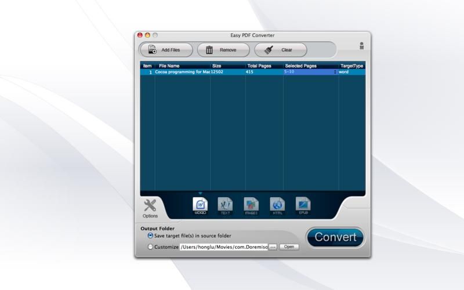This screenshot has height=290, width=464.
Task: Click the Clear button with brush icon
Action: tap(281, 50)
